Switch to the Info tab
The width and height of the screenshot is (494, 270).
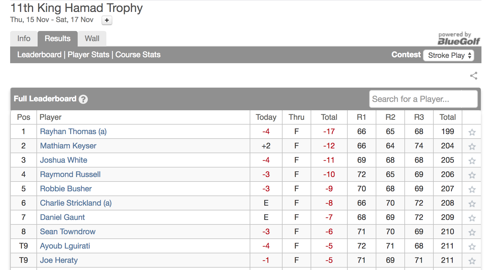click(x=24, y=39)
